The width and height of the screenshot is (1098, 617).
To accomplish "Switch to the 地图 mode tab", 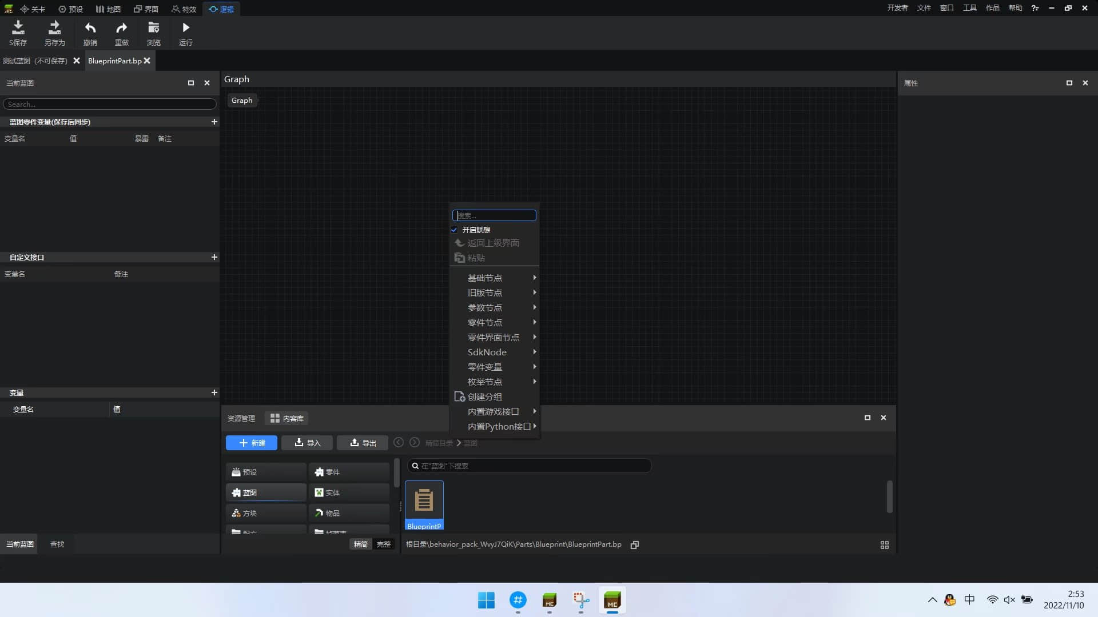I will click(108, 9).
